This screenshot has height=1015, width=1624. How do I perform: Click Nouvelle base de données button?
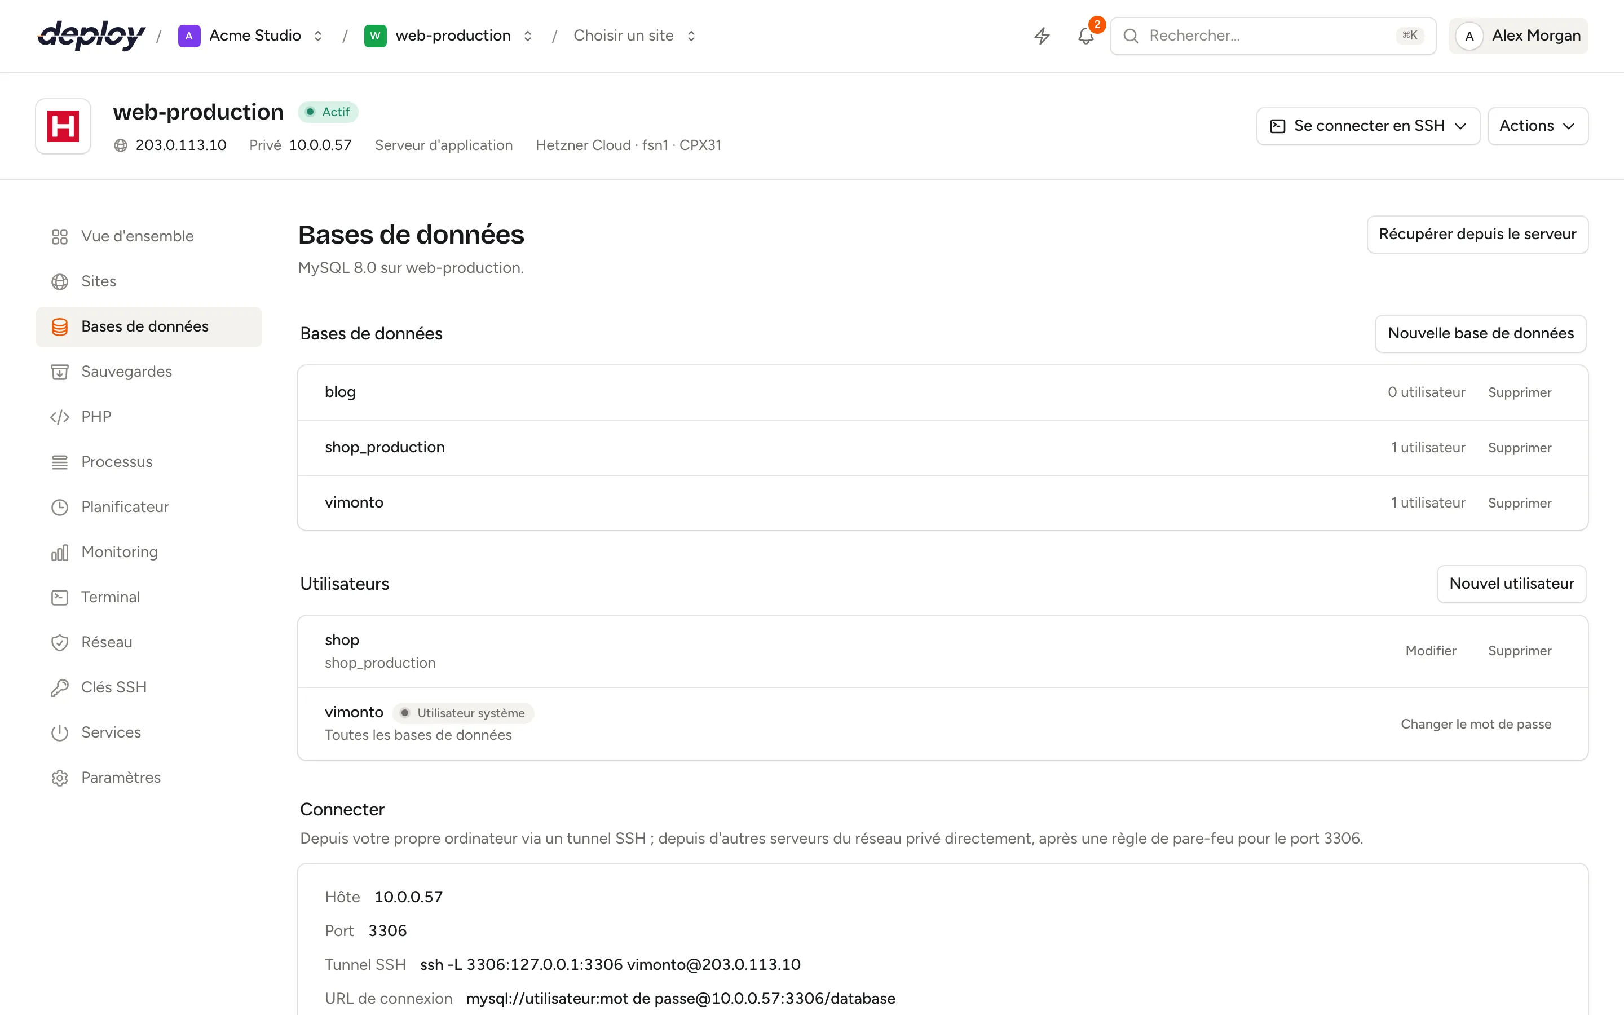1480,334
